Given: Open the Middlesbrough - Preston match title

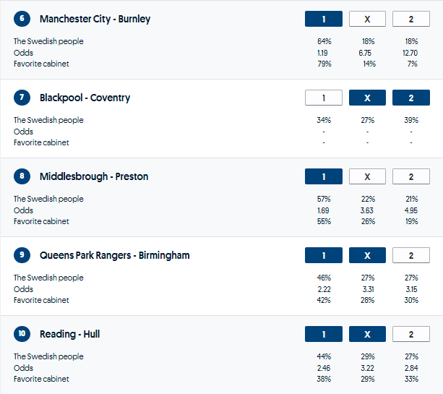Looking at the screenshot, I should [94, 176].
